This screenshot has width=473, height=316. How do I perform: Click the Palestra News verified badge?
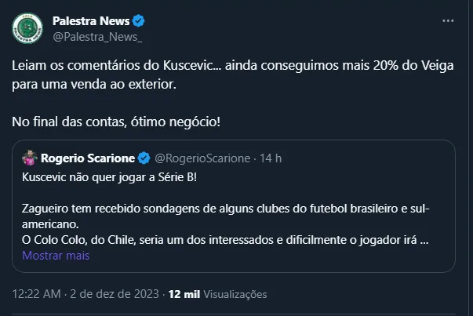tap(138, 20)
